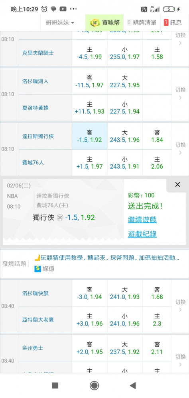Open the 遊戲紀錄 link
This screenshot has height=398, width=189.
[142, 234]
